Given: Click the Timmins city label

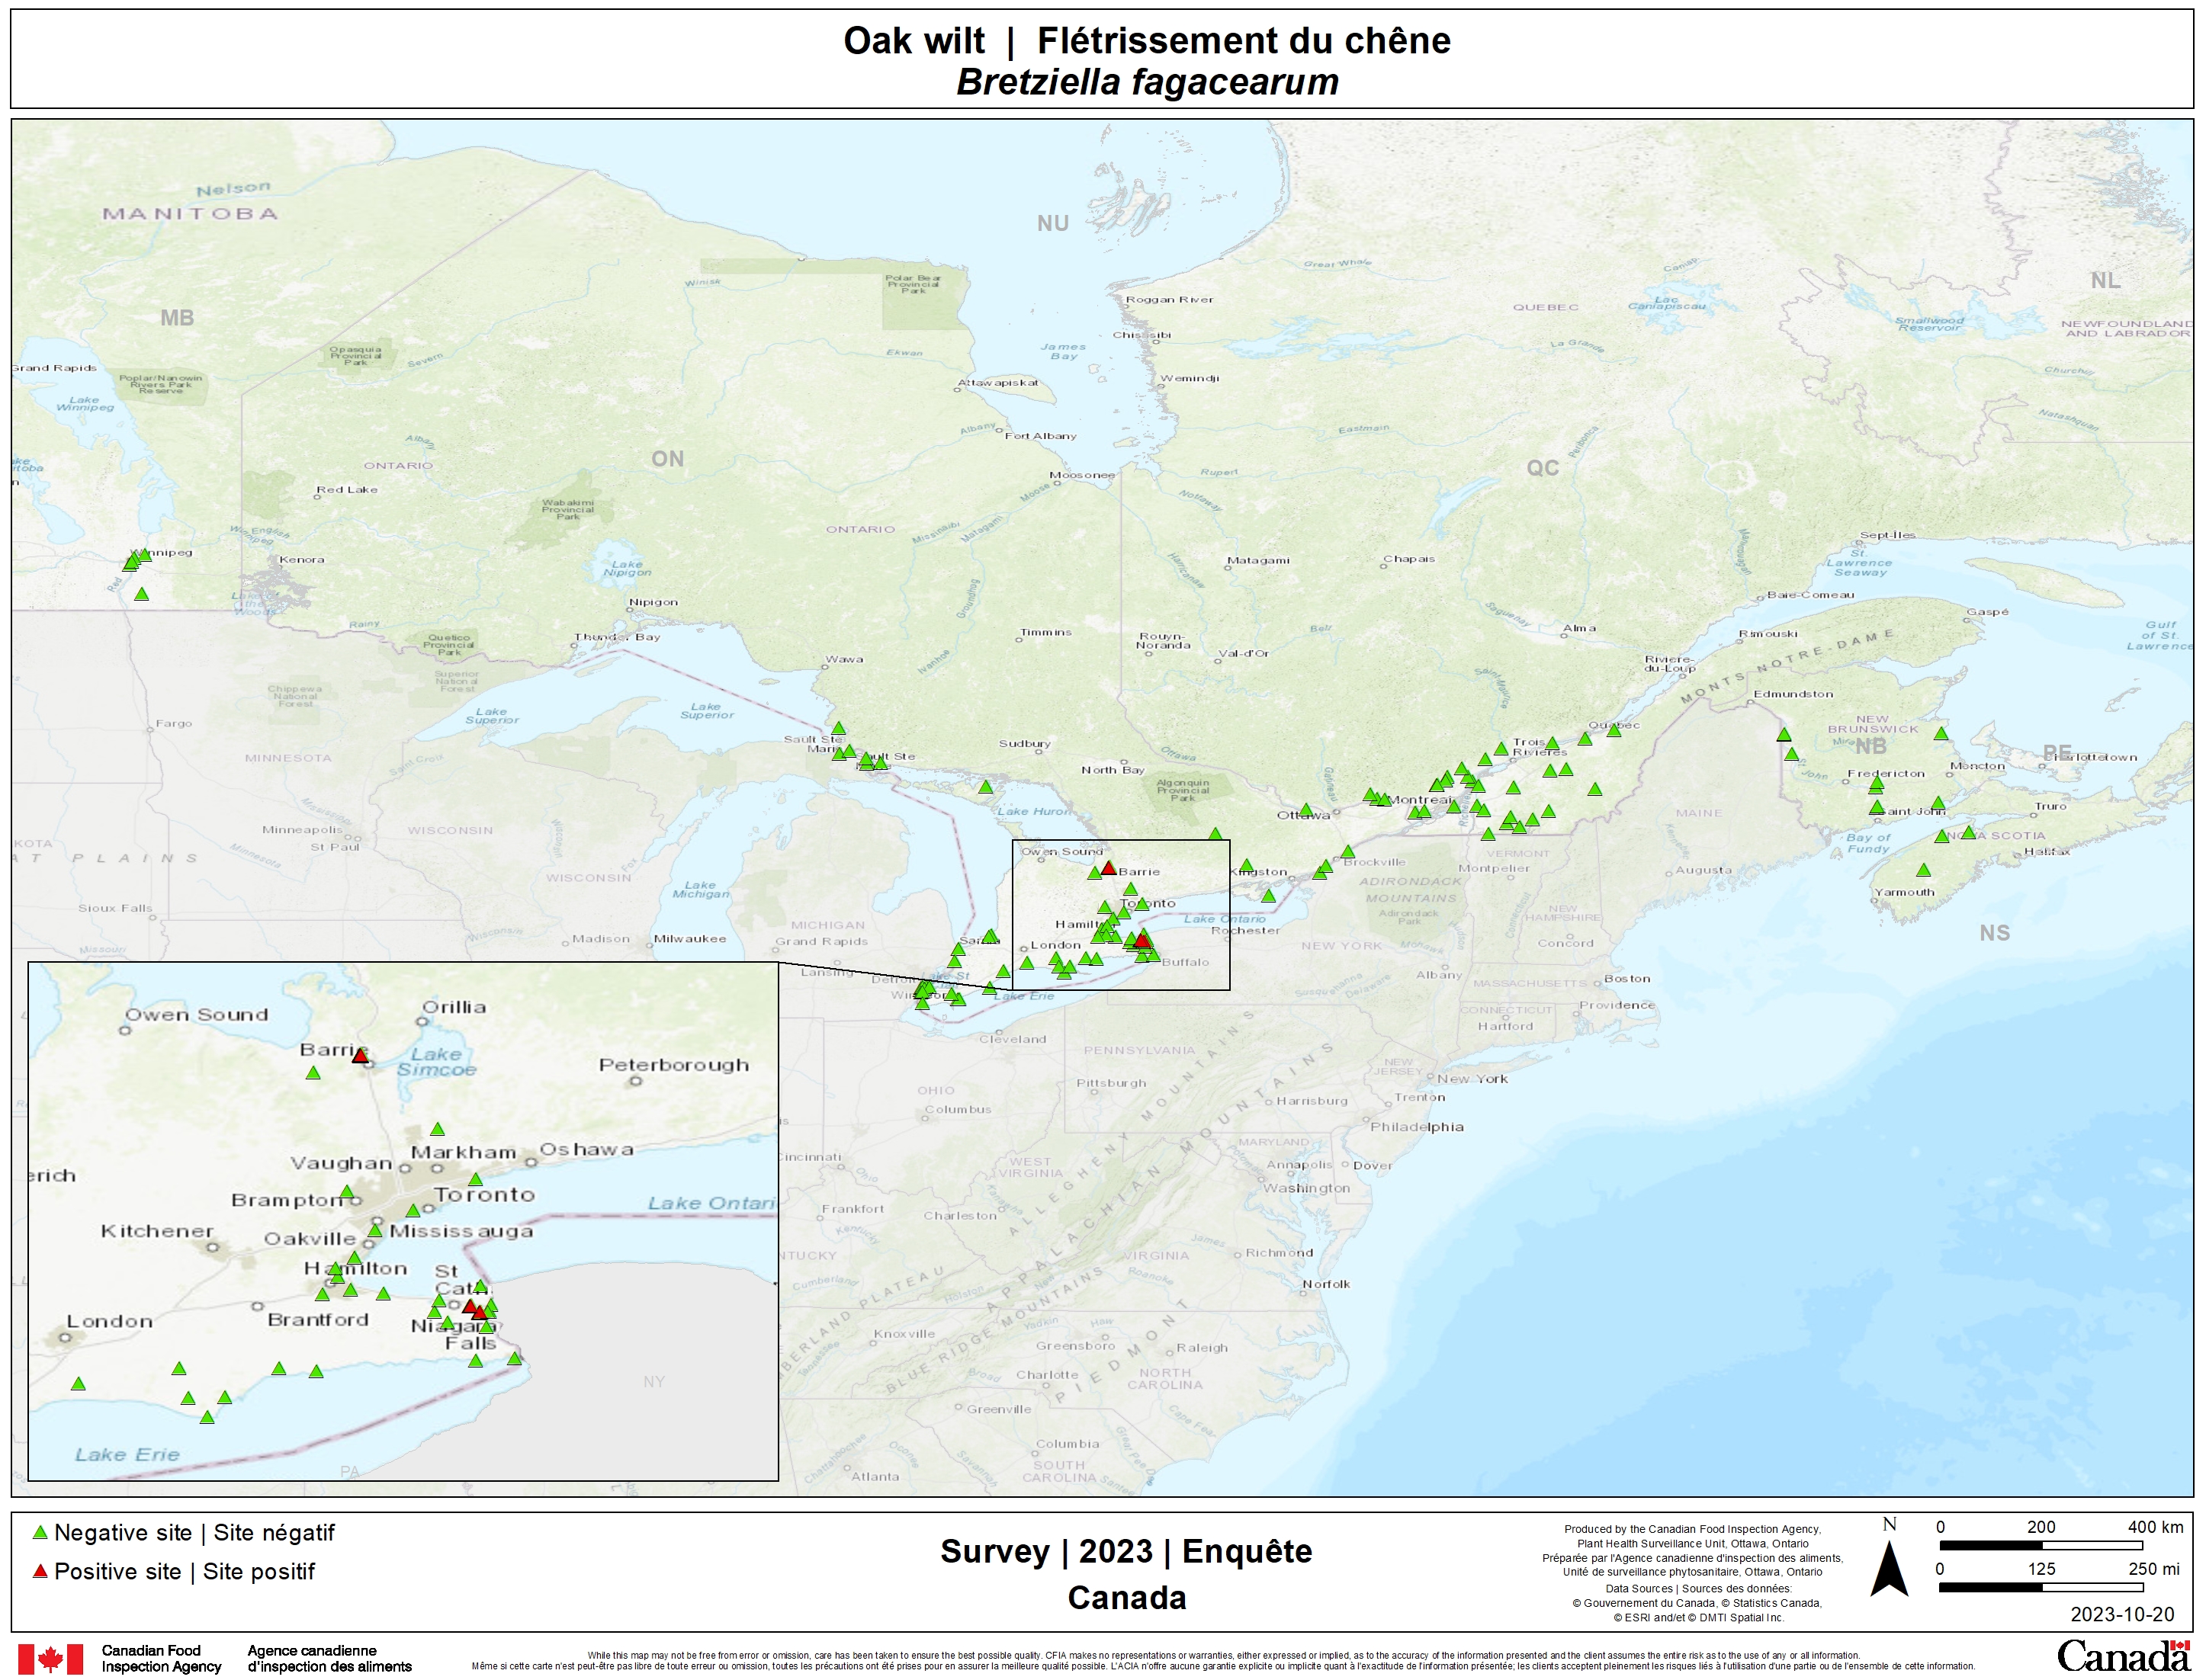Looking at the screenshot, I should [1045, 632].
